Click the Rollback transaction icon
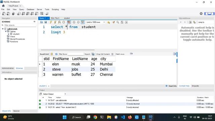The height and width of the screenshot is (121, 215). 78,22
